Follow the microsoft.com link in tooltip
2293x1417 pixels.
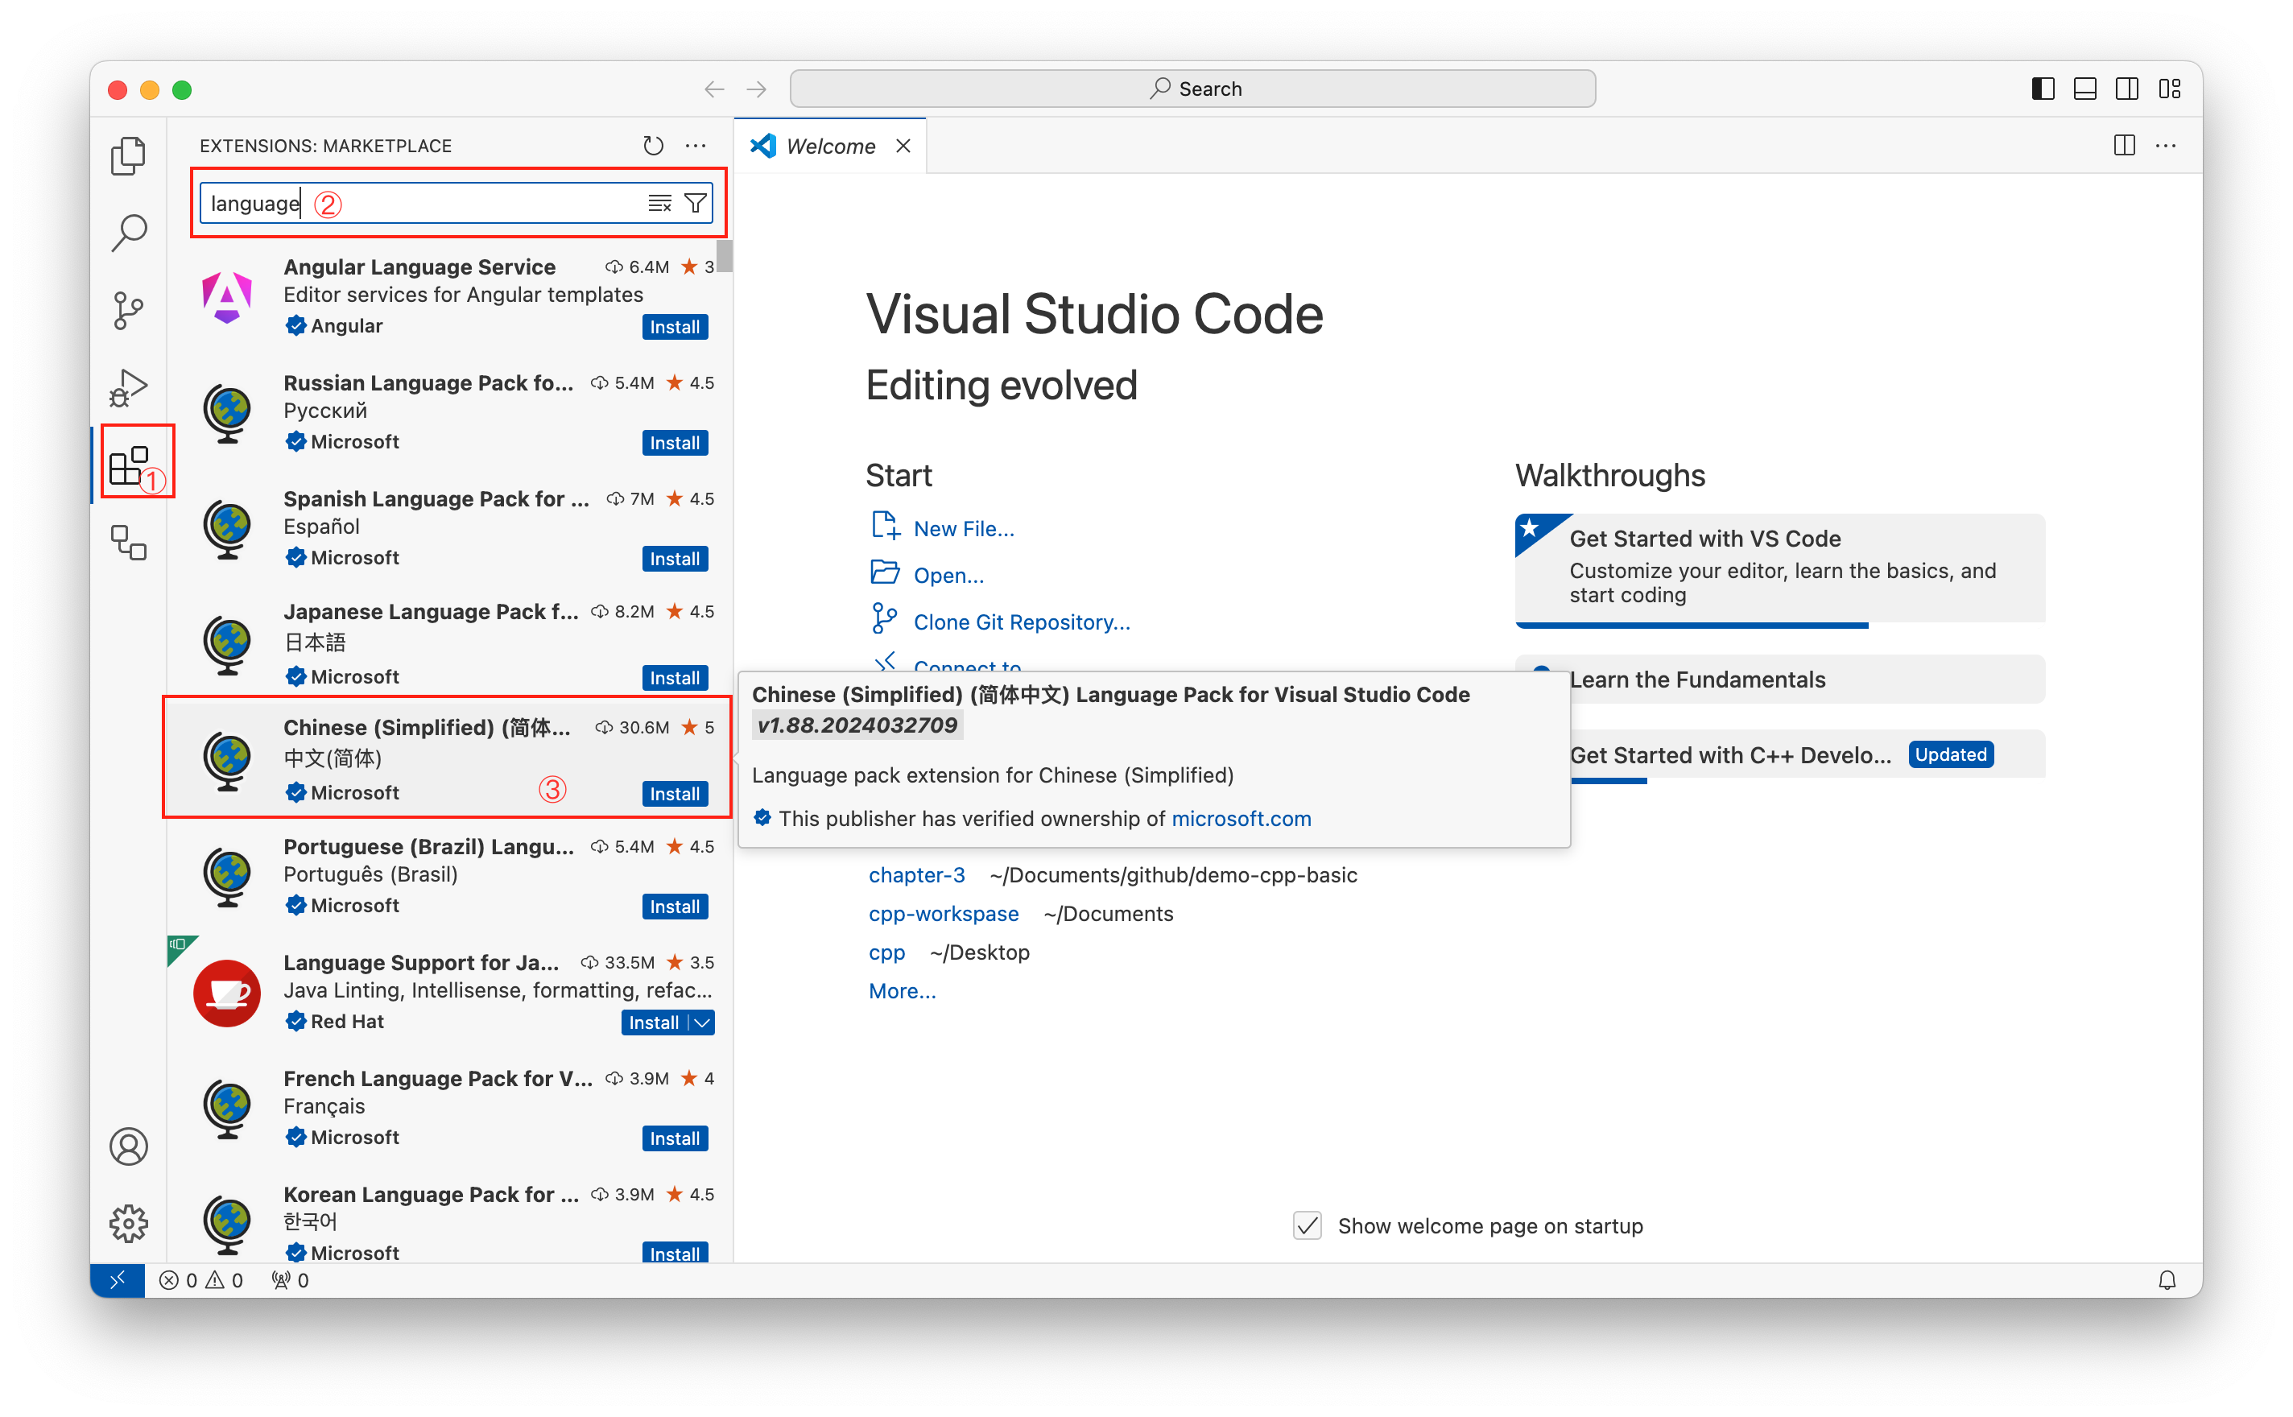click(x=1242, y=819)
